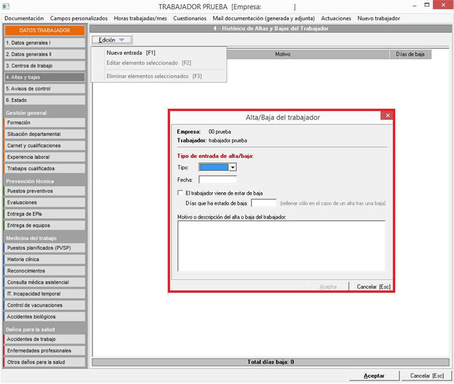Open Trabajos cualificados section

click(44, 169)
